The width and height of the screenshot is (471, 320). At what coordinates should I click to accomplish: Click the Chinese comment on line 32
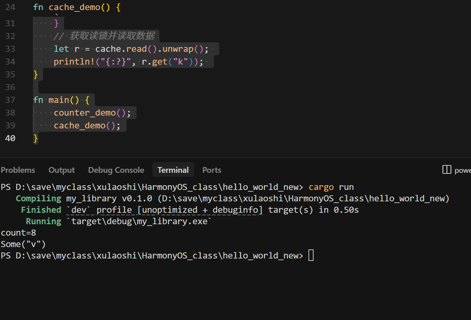coord(104,36)
